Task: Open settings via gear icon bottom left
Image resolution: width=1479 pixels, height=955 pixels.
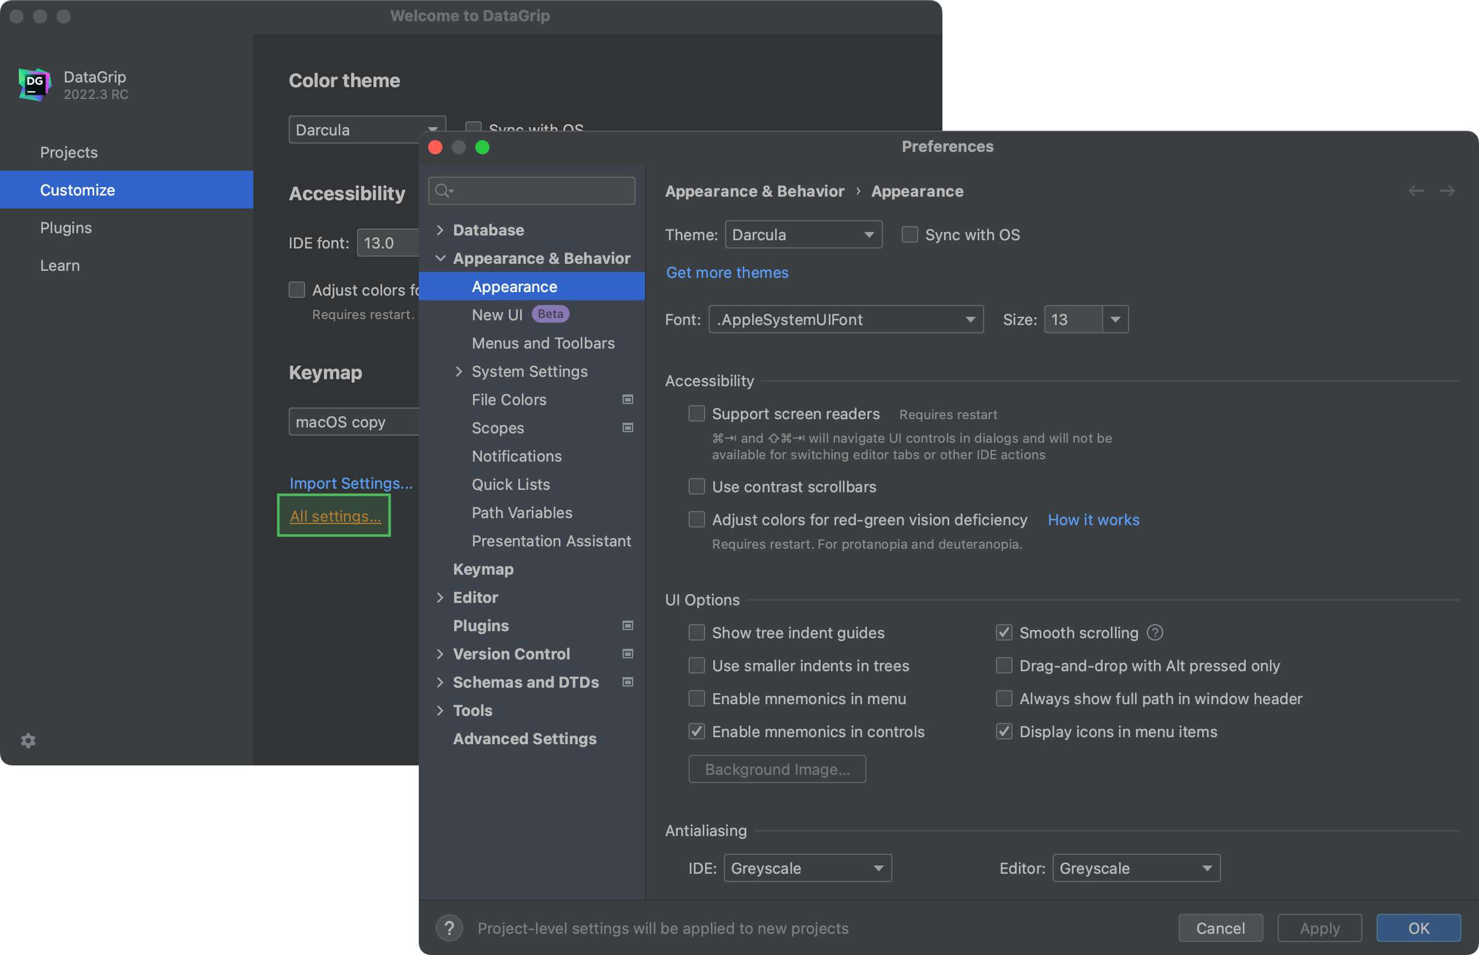Action: 27,741
